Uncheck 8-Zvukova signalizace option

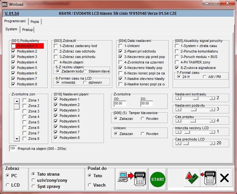tap(177, 68)
